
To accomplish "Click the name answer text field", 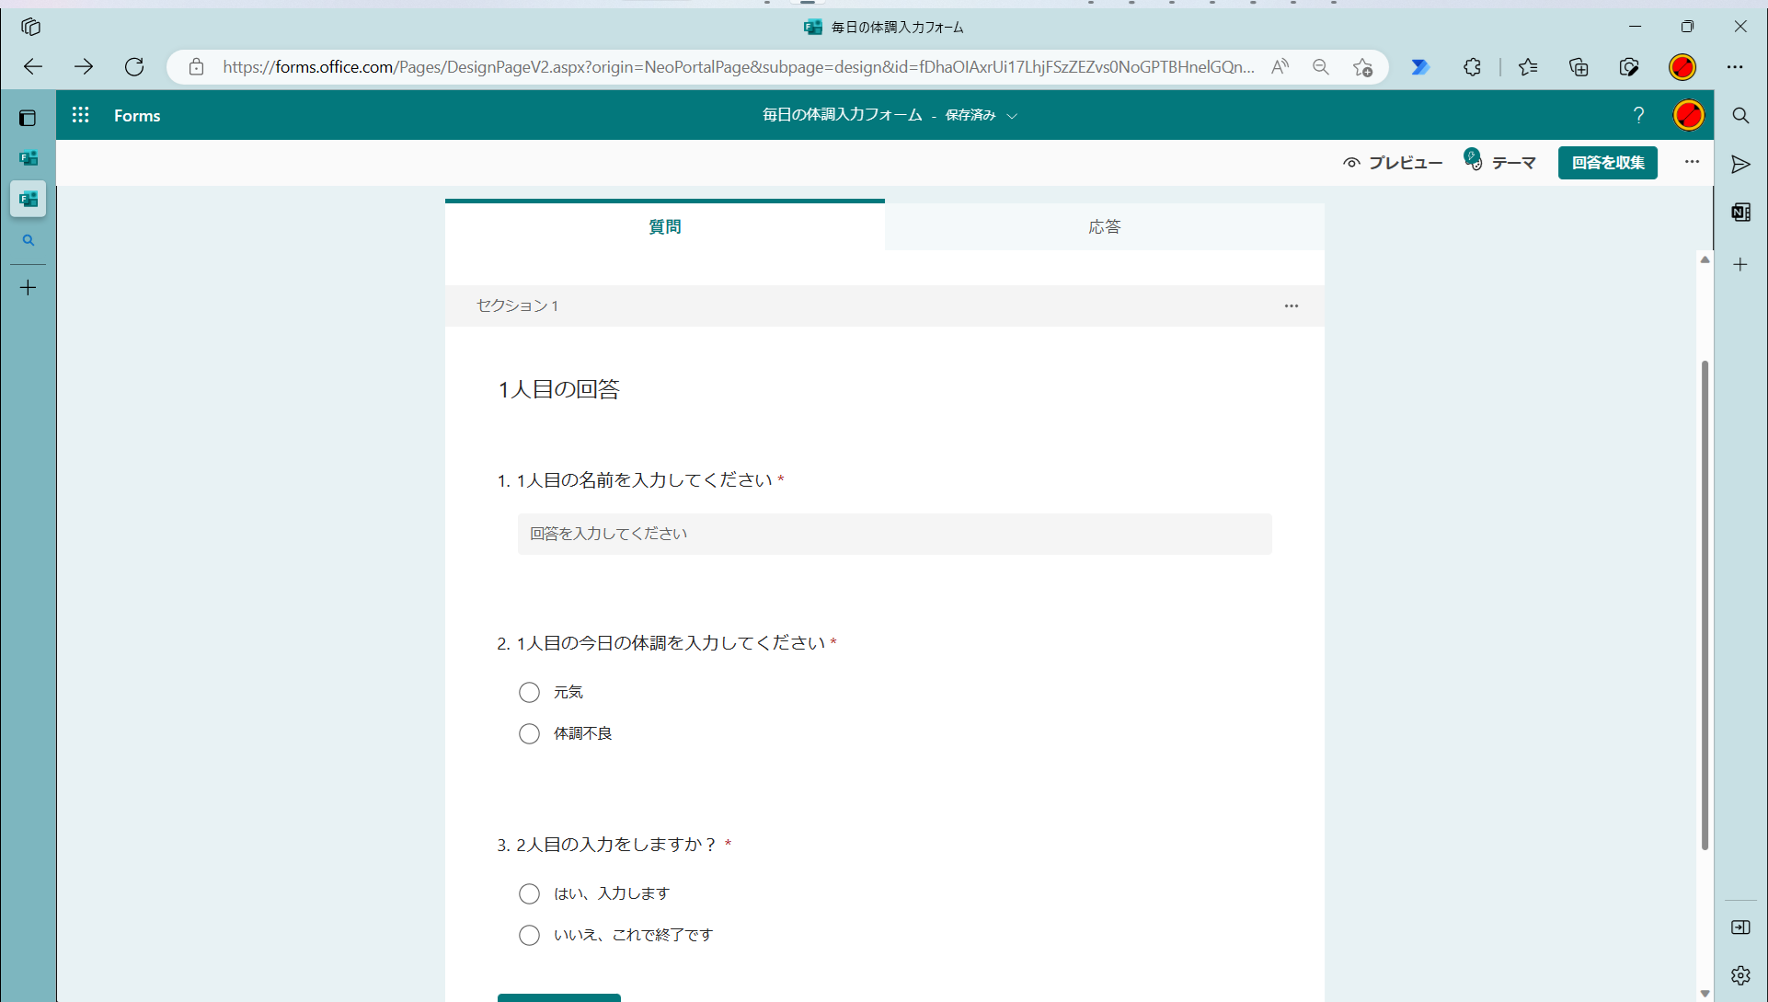I will pyautogui.click(x=894, y=534).
